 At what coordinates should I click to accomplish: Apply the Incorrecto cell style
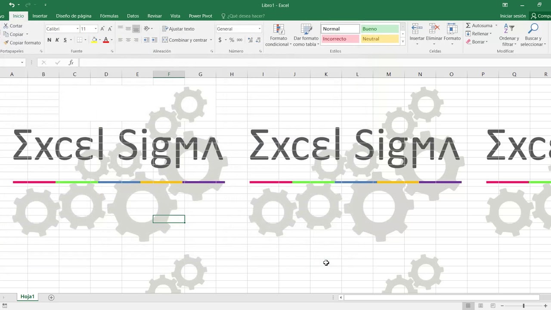pyautogui.click(x=341, y=39)
